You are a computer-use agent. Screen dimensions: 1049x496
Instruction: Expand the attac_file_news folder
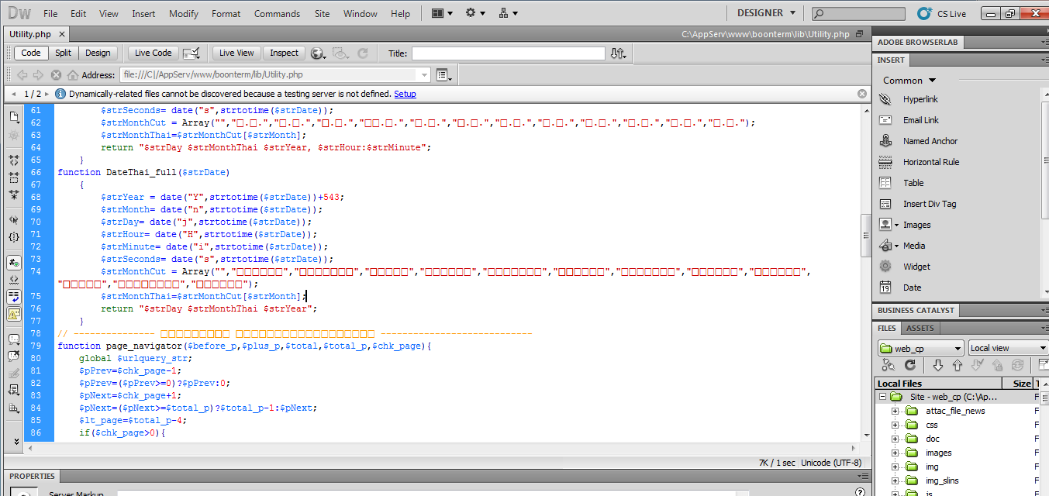click(895, 411)
